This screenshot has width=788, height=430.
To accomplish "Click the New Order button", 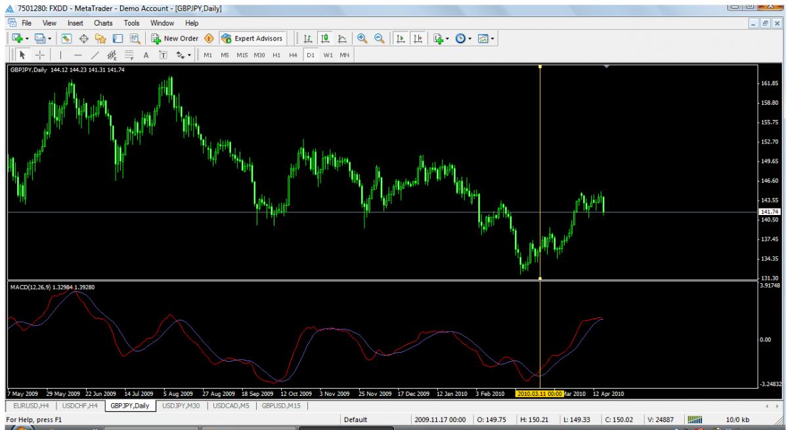I will (175, 38).
